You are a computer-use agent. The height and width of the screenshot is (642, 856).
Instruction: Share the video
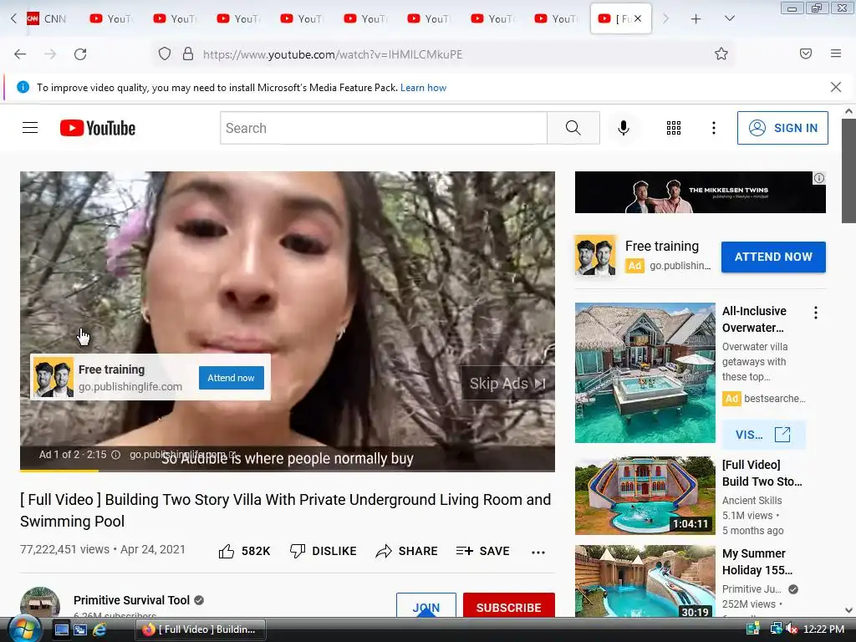click(x=407, y=552)
